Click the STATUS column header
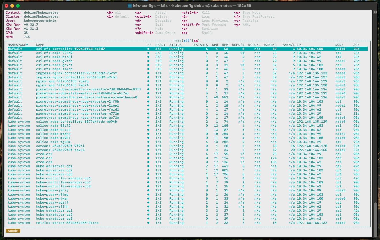Screen dimensions: 380x240 (176, 45)
